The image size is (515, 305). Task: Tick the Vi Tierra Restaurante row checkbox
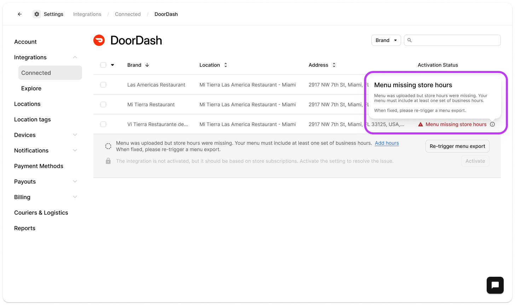tap(103, 124)
